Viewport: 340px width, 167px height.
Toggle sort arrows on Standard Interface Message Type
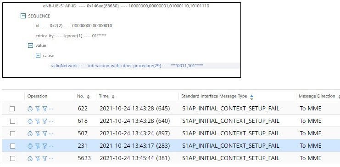[x=251, y=97]
